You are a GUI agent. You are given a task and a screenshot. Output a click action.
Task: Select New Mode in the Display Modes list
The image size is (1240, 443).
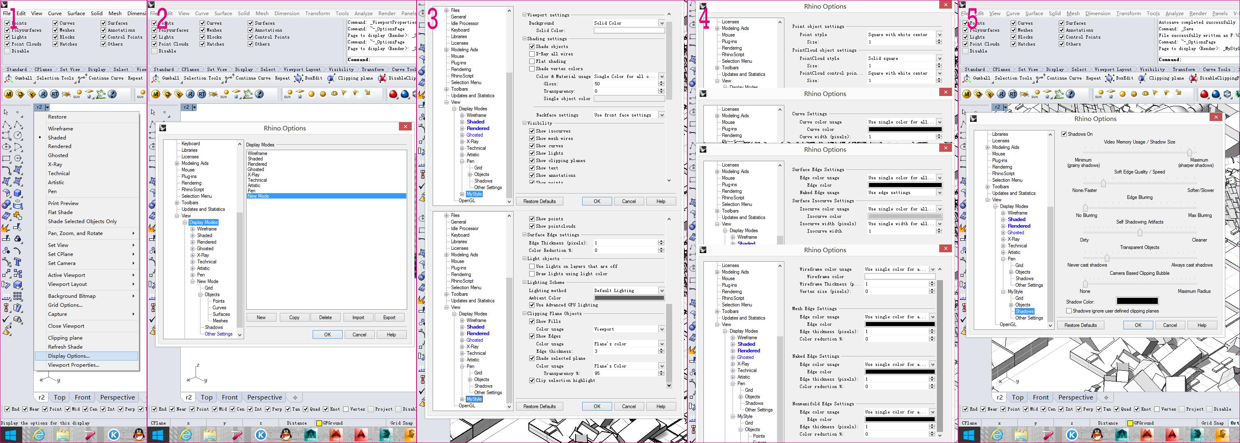326,196
